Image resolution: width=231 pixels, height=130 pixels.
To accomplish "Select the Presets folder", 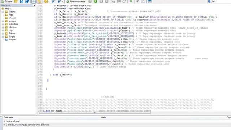I will tap(12, 34).
